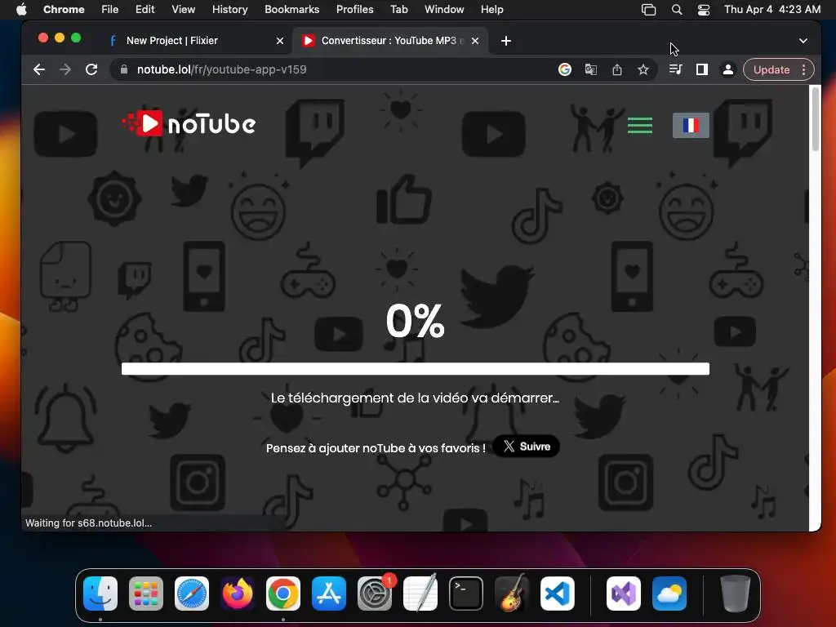This screenshot has width=836, height=627.
Task: Close the Convertisseur YouTube MP3 tab
Action: [x=475, y=41]
